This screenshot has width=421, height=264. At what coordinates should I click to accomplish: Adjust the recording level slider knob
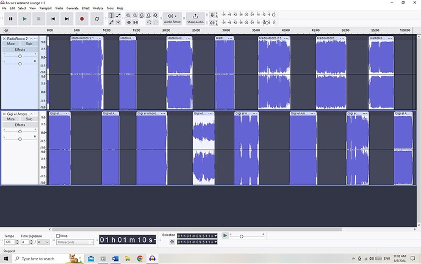click(273, 15)
